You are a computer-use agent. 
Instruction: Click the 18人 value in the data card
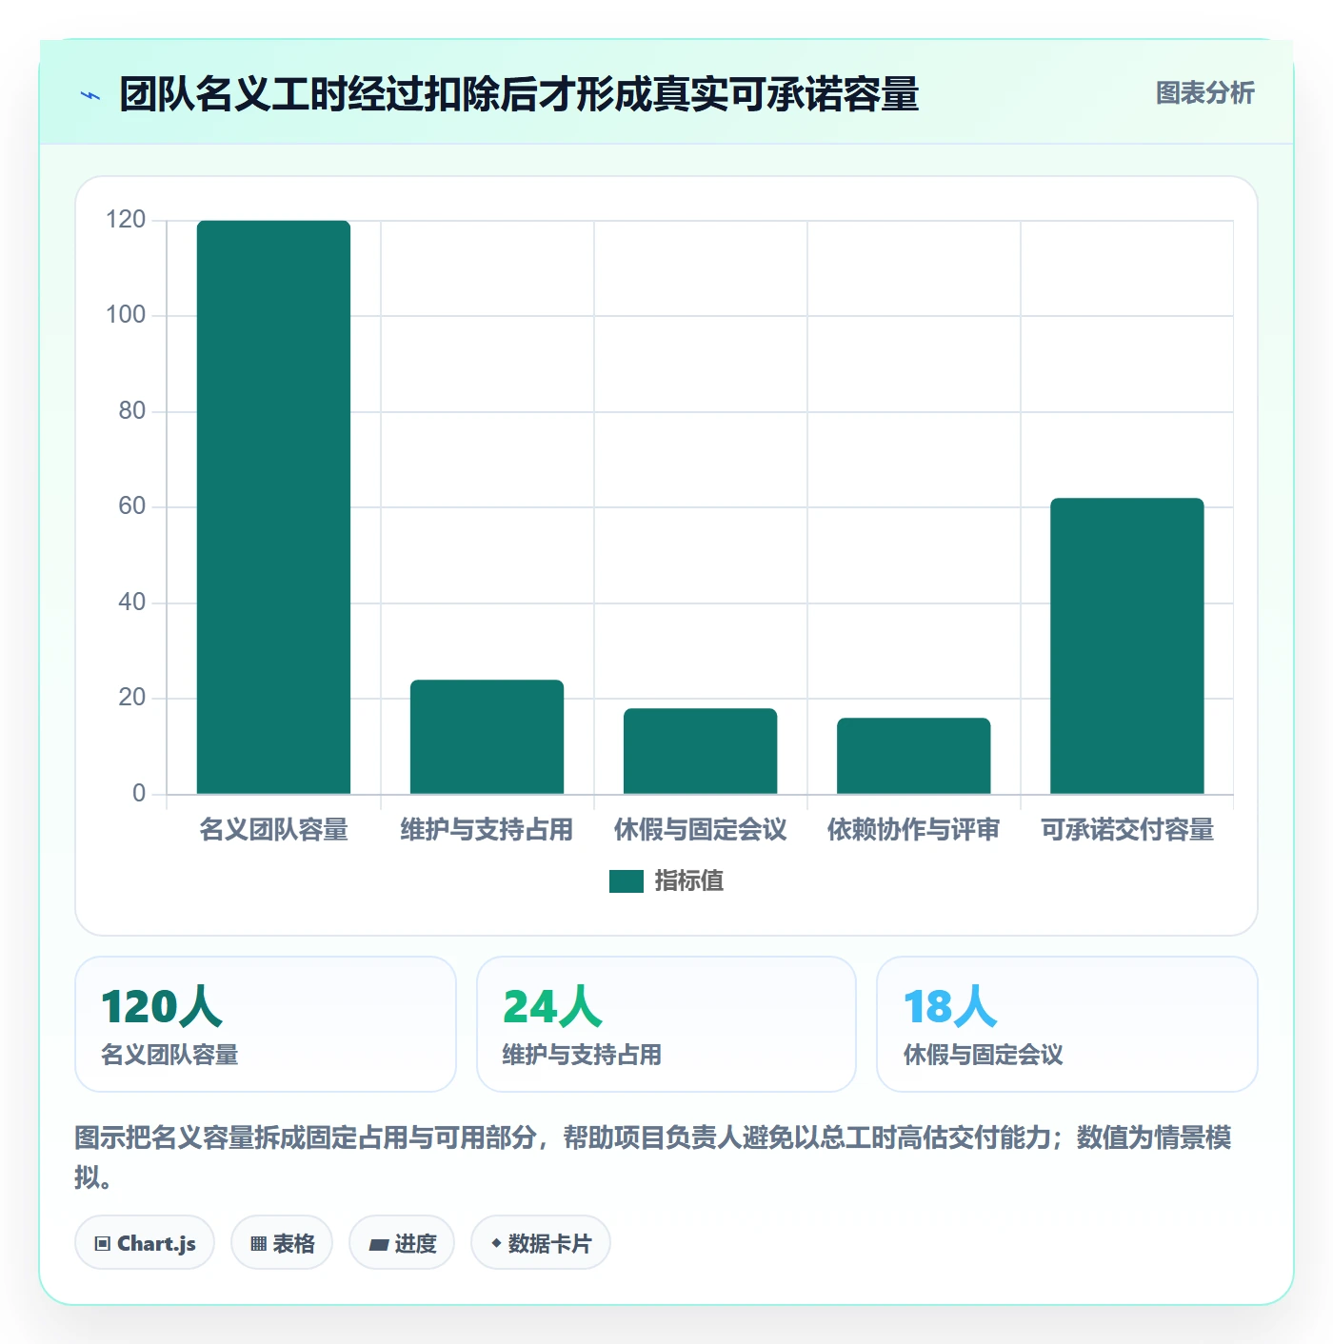(x=950, y=1007)
